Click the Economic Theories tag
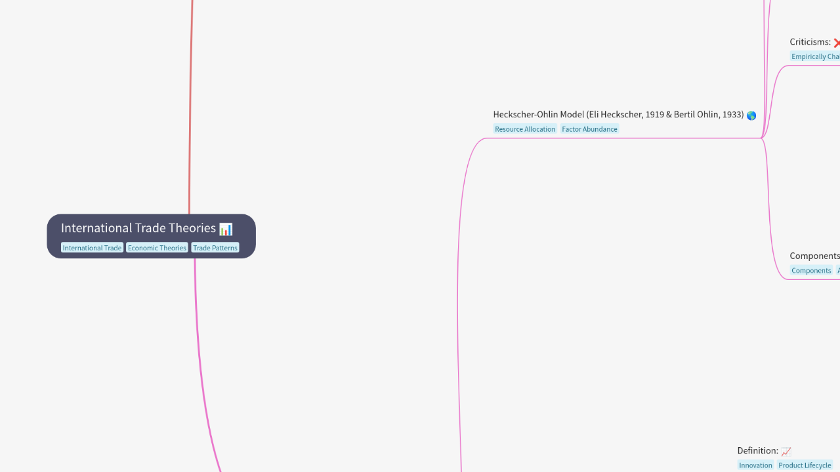Image resolution: width=840 pixels, height=472 pixels. click(x=157, y=248)
